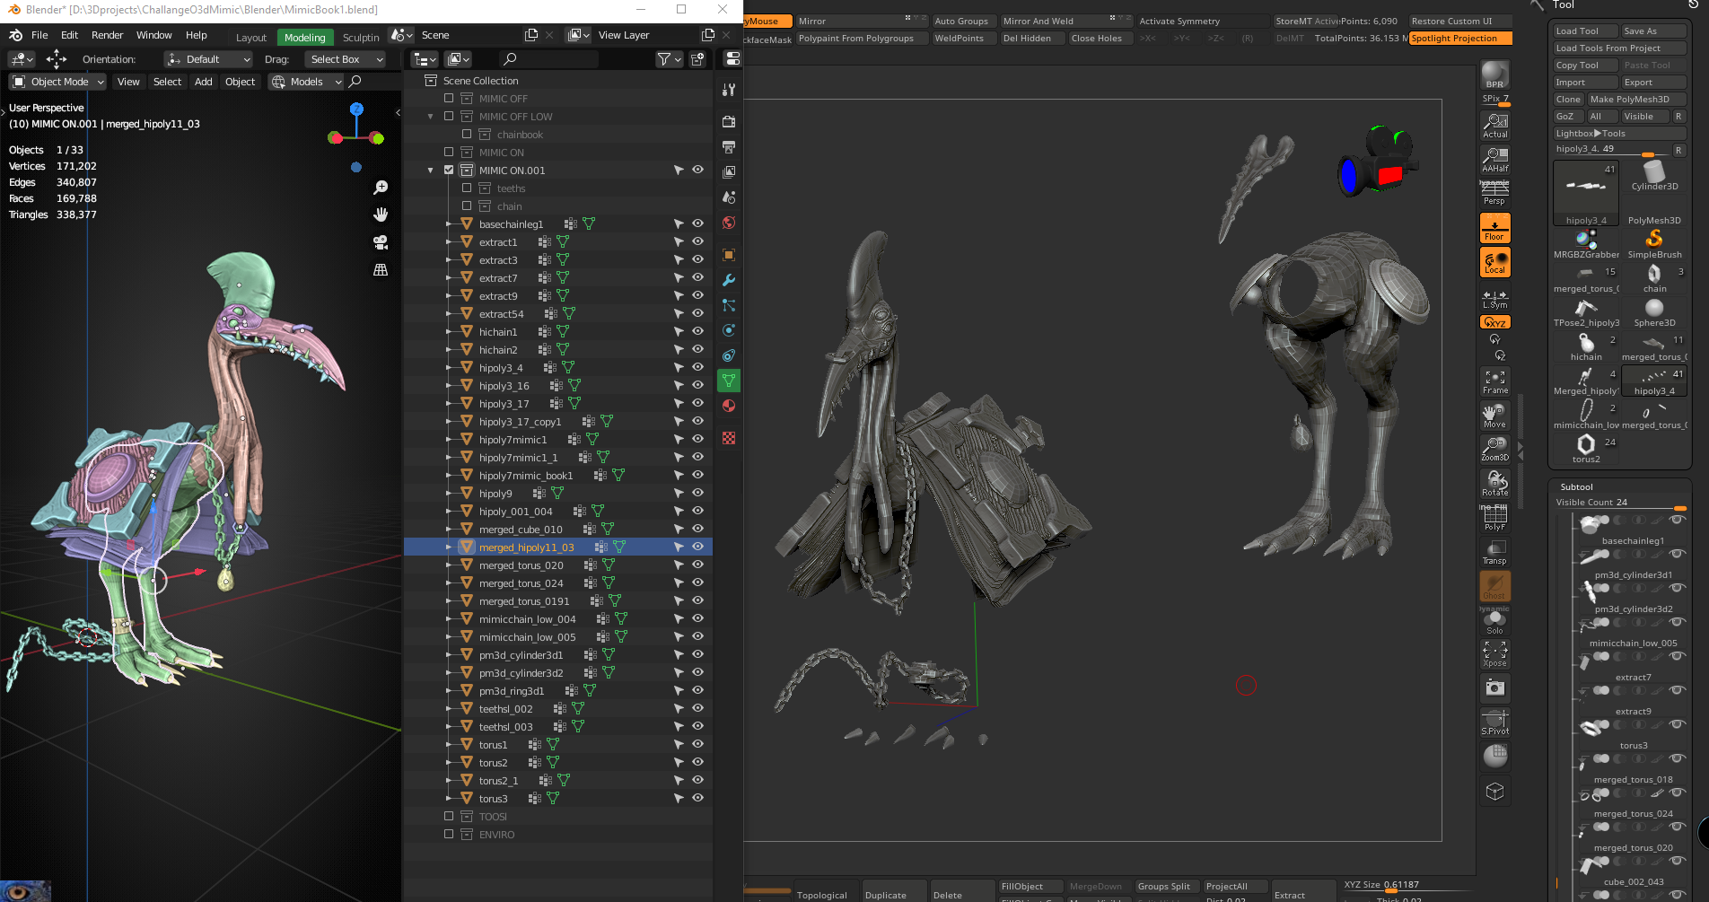Open Modifier Properties wrench icon
The width and height of the screenshot is (1709, 902).
(729, 279)
